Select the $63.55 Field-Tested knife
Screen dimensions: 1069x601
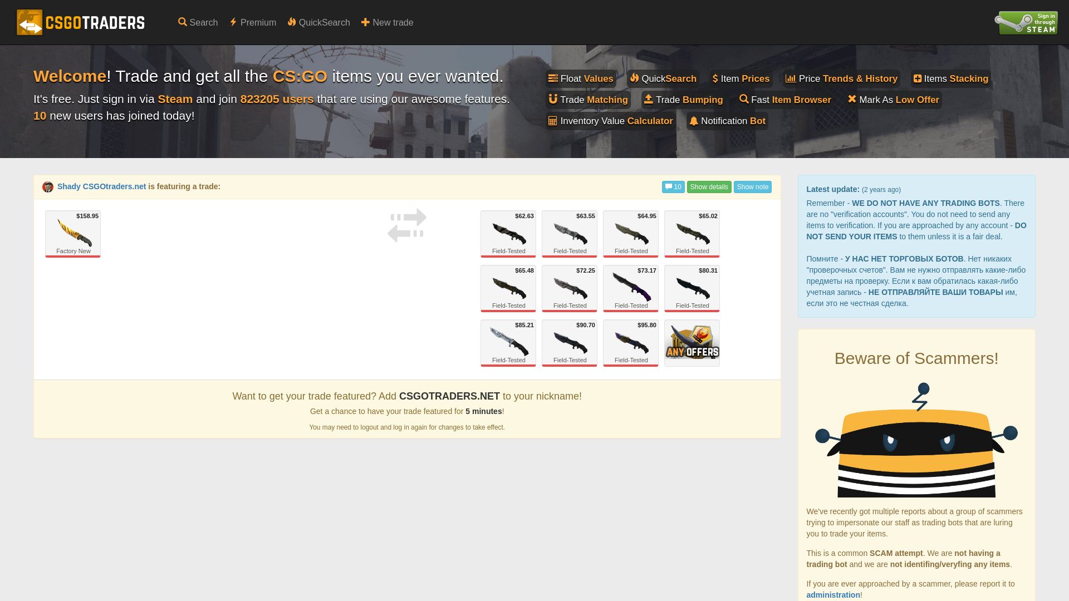click(570, 234)
